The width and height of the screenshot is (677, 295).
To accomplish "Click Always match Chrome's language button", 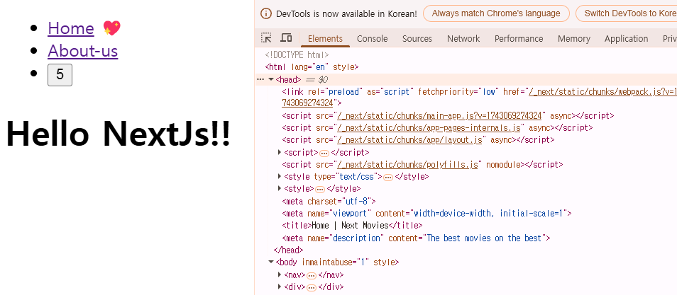I will click(496, 13).
